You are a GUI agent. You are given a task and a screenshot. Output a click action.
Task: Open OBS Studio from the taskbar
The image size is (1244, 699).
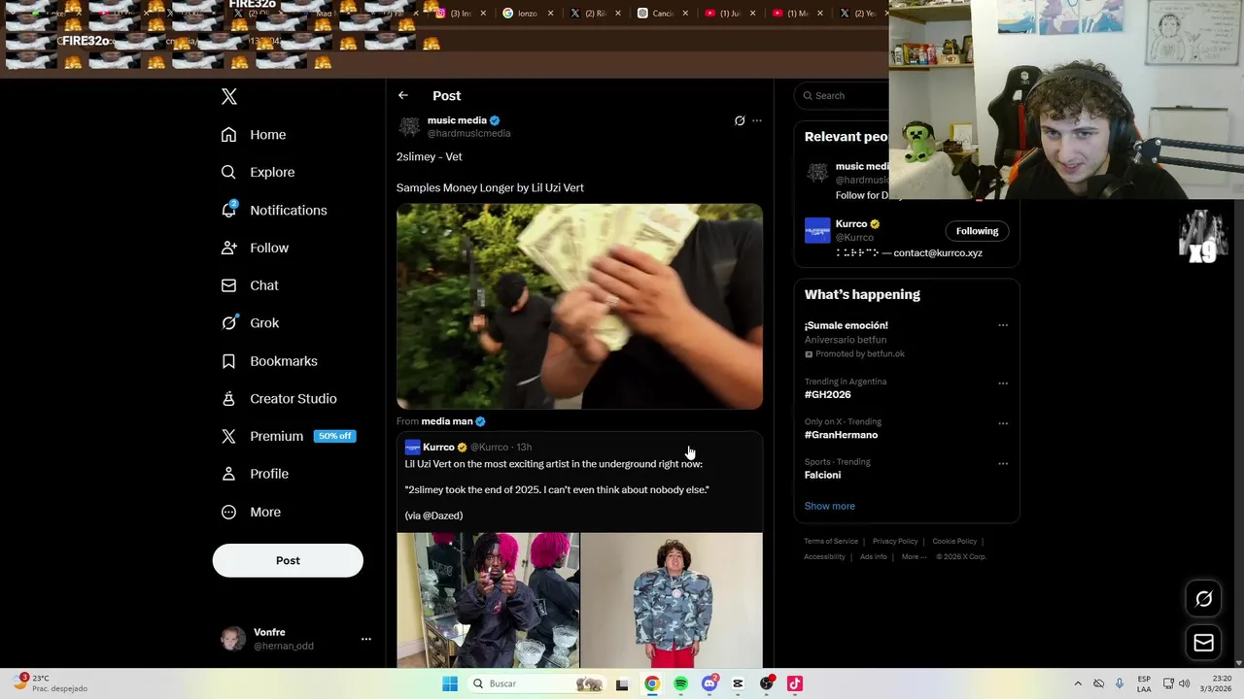(x=767, y=683)
